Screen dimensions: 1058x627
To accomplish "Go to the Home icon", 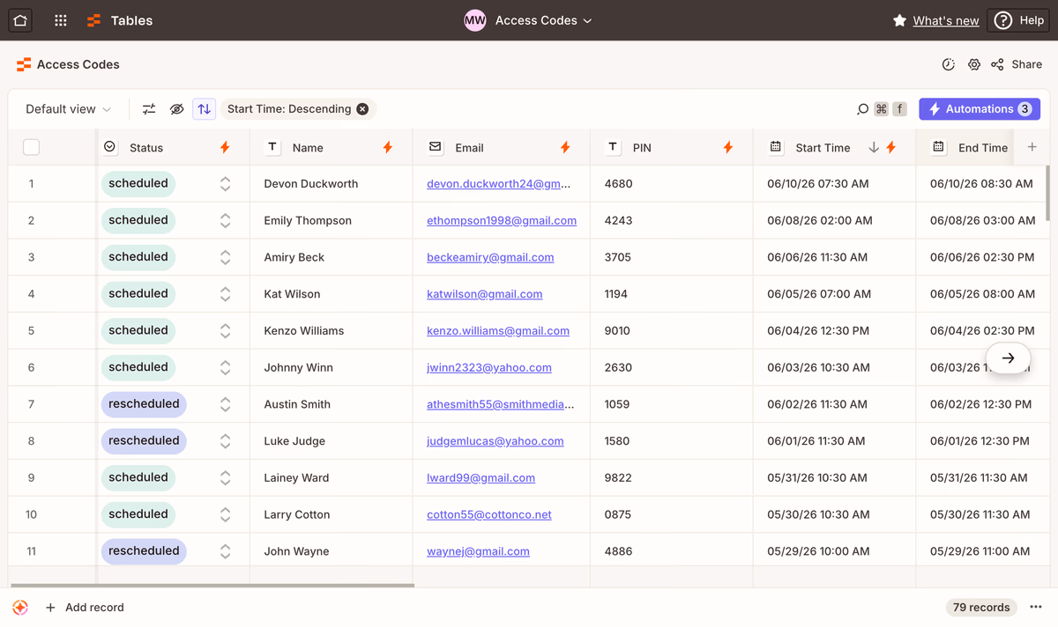I will coord(20,20).
